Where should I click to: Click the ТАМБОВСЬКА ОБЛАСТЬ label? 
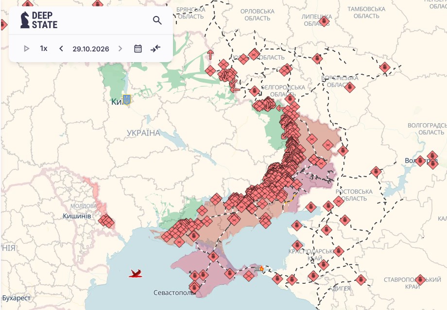366,13
